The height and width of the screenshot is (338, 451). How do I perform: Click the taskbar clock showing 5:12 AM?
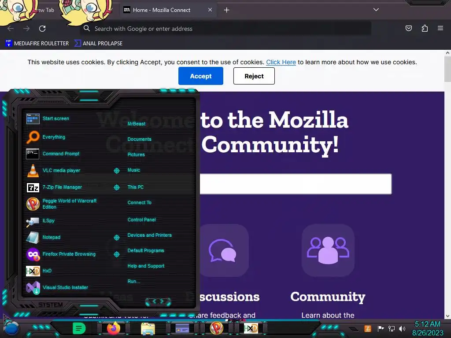(427, 328)
